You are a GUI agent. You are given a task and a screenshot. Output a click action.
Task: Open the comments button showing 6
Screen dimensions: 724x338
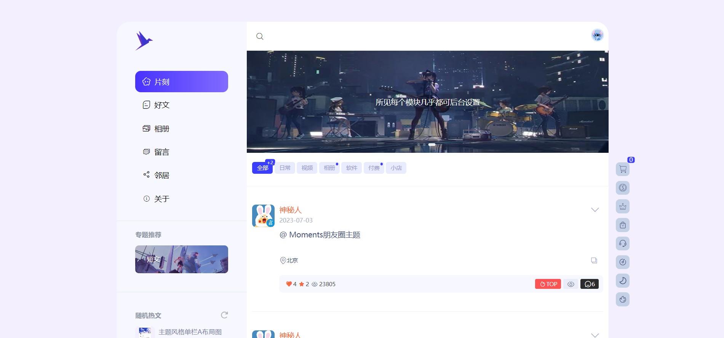590,284
